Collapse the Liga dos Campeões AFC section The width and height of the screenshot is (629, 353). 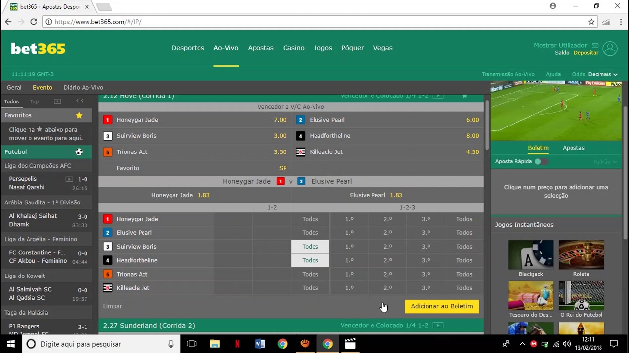point(46,166)
